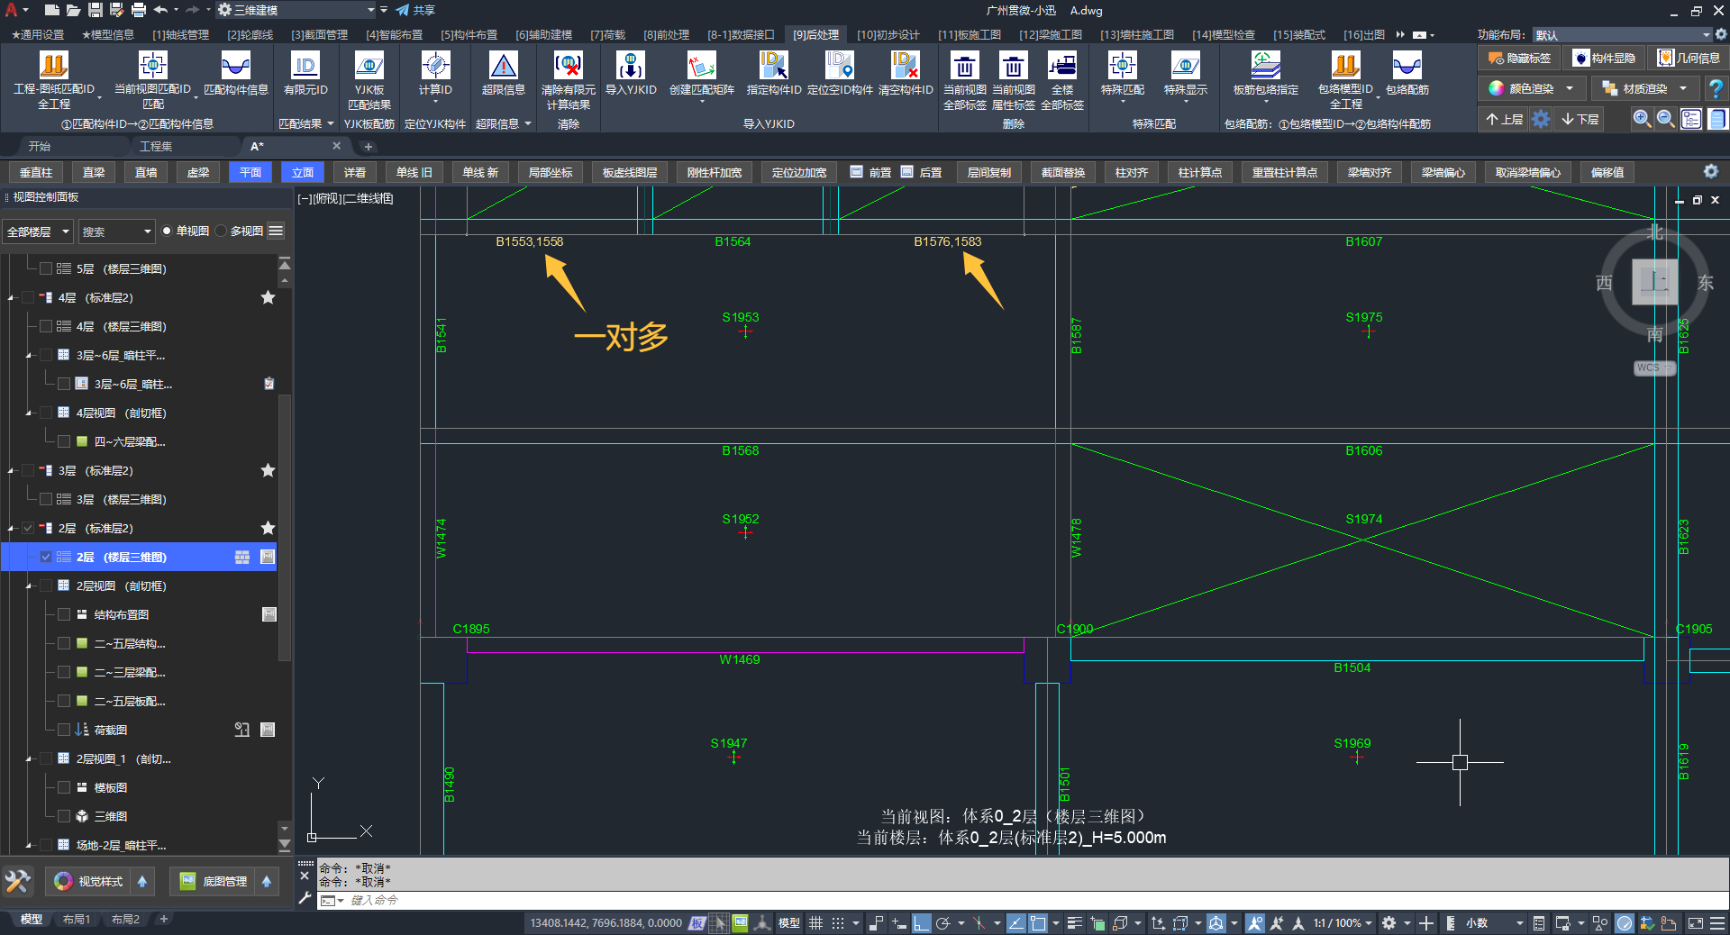Image resolution: width=1730 pixels, height=935 pixels.
Task: Select the 多视图 radio button
Action: coord(221,231)
